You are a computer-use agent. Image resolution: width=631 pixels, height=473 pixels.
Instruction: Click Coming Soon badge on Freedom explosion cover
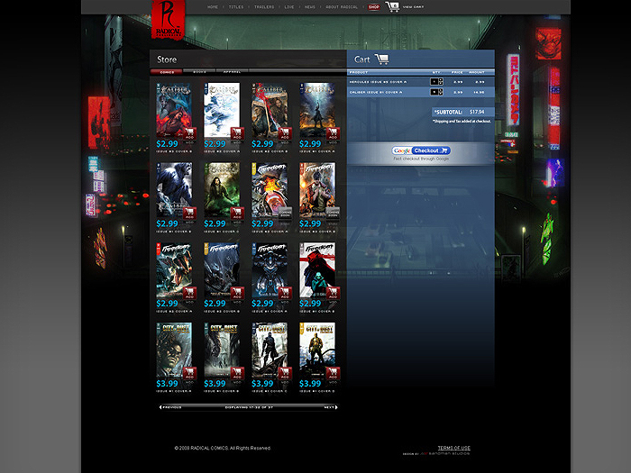(285, 214)
